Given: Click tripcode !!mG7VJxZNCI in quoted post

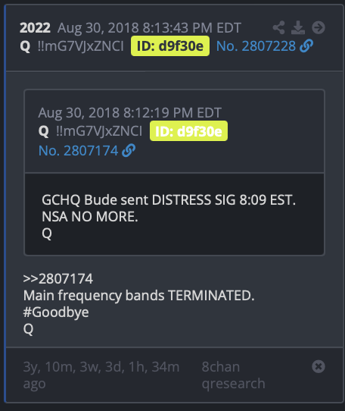Looking at the screenshot, I should pos(99,131).
